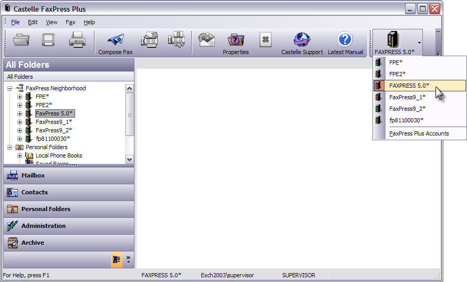Click the delete X toolbar icon
Viewport: 467px width, 282px height.
[265, 39]
